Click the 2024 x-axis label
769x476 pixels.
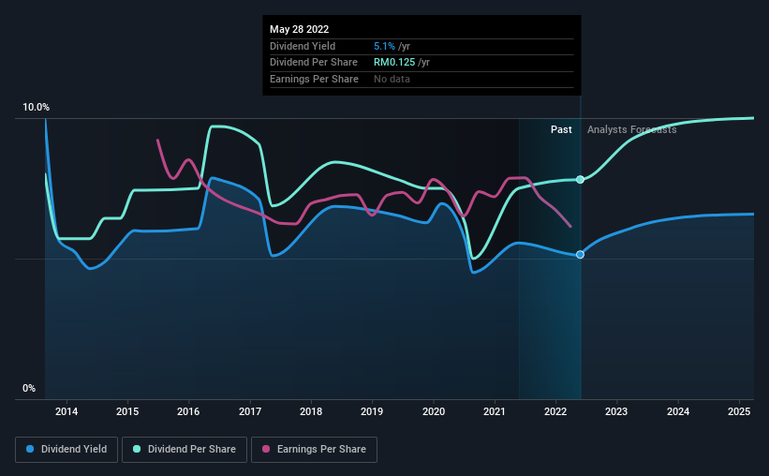[x=678, y=411]
